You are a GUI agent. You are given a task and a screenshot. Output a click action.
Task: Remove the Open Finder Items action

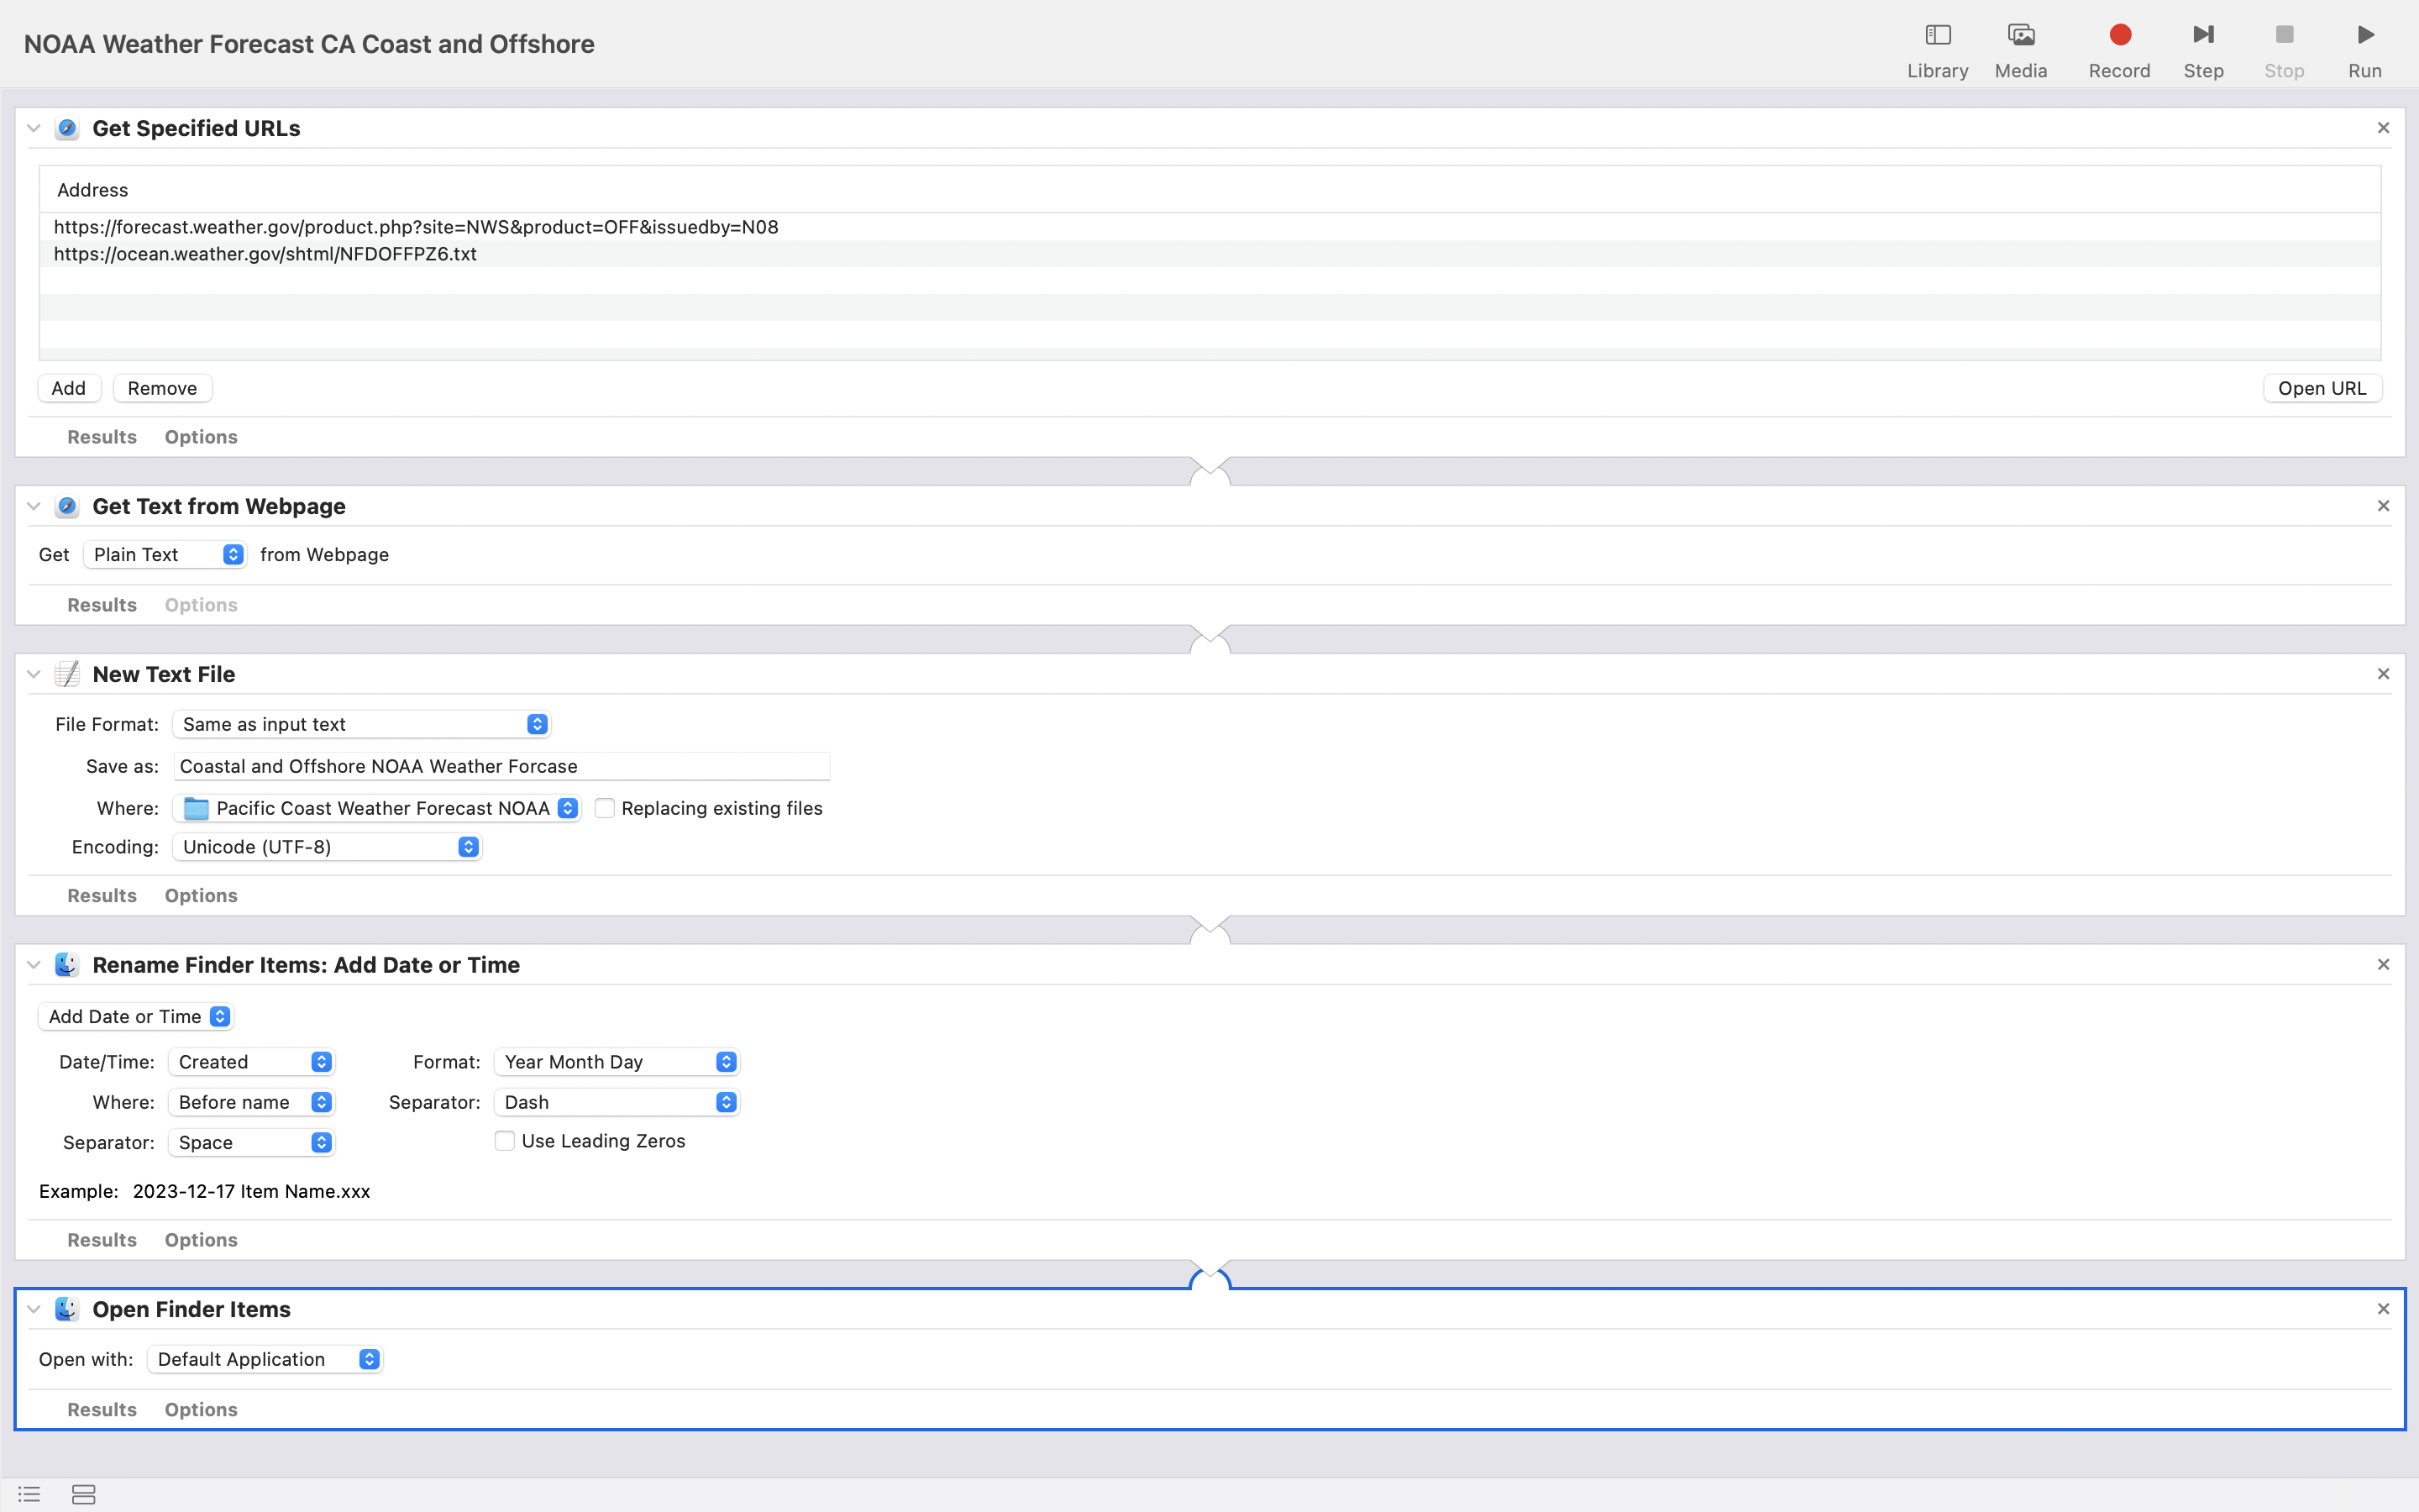(x=2383, y=1309)
